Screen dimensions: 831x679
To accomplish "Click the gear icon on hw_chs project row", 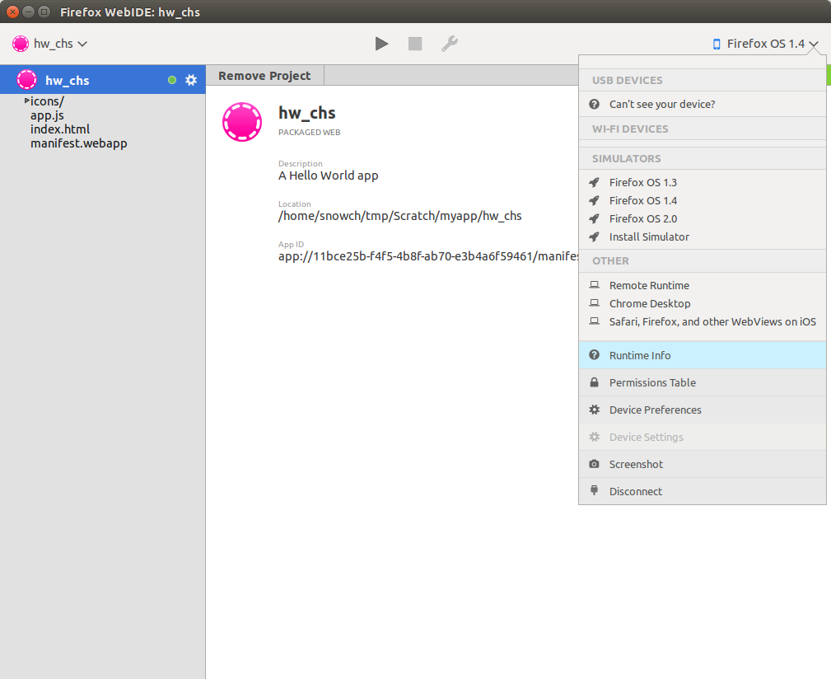I will point(191,80).
